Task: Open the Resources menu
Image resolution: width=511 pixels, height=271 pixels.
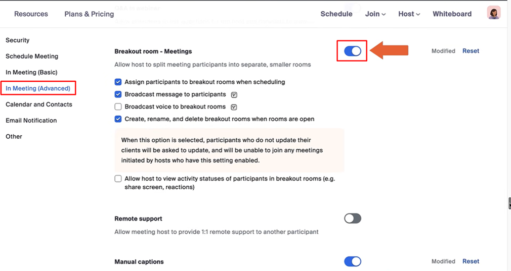Action: [x=31, y=14]
